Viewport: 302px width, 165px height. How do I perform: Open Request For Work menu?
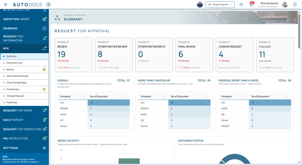(24, 111)
